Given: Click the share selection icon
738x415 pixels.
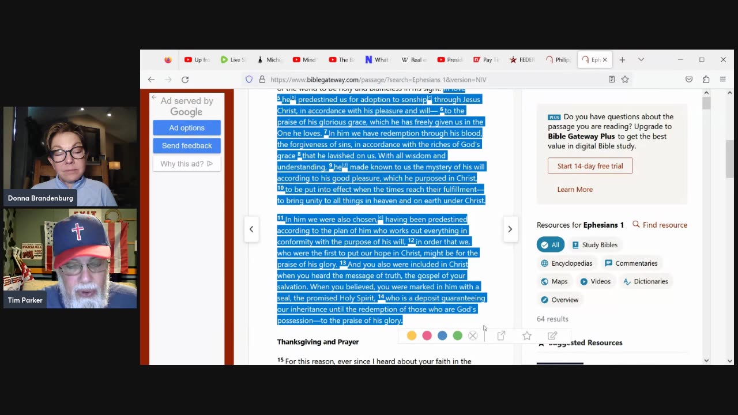Looking at the screenshot, I should [501, 335].
